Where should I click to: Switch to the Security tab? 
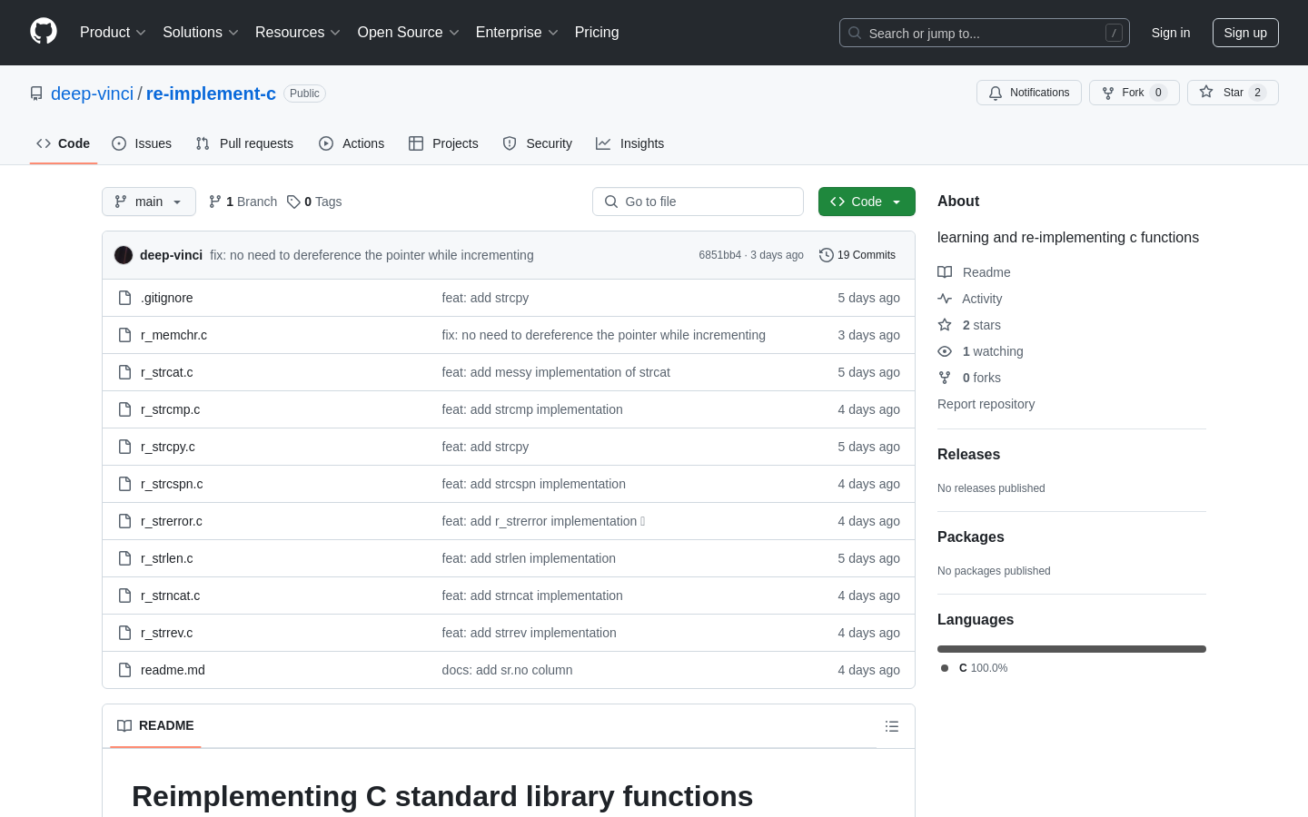(x=538, y=143)
